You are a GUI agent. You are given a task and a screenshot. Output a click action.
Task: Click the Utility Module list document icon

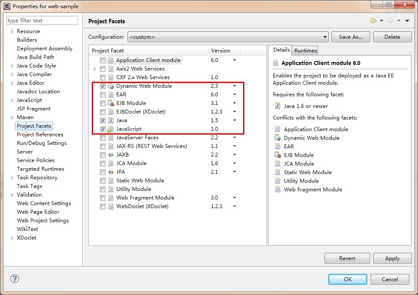[111, 189]
